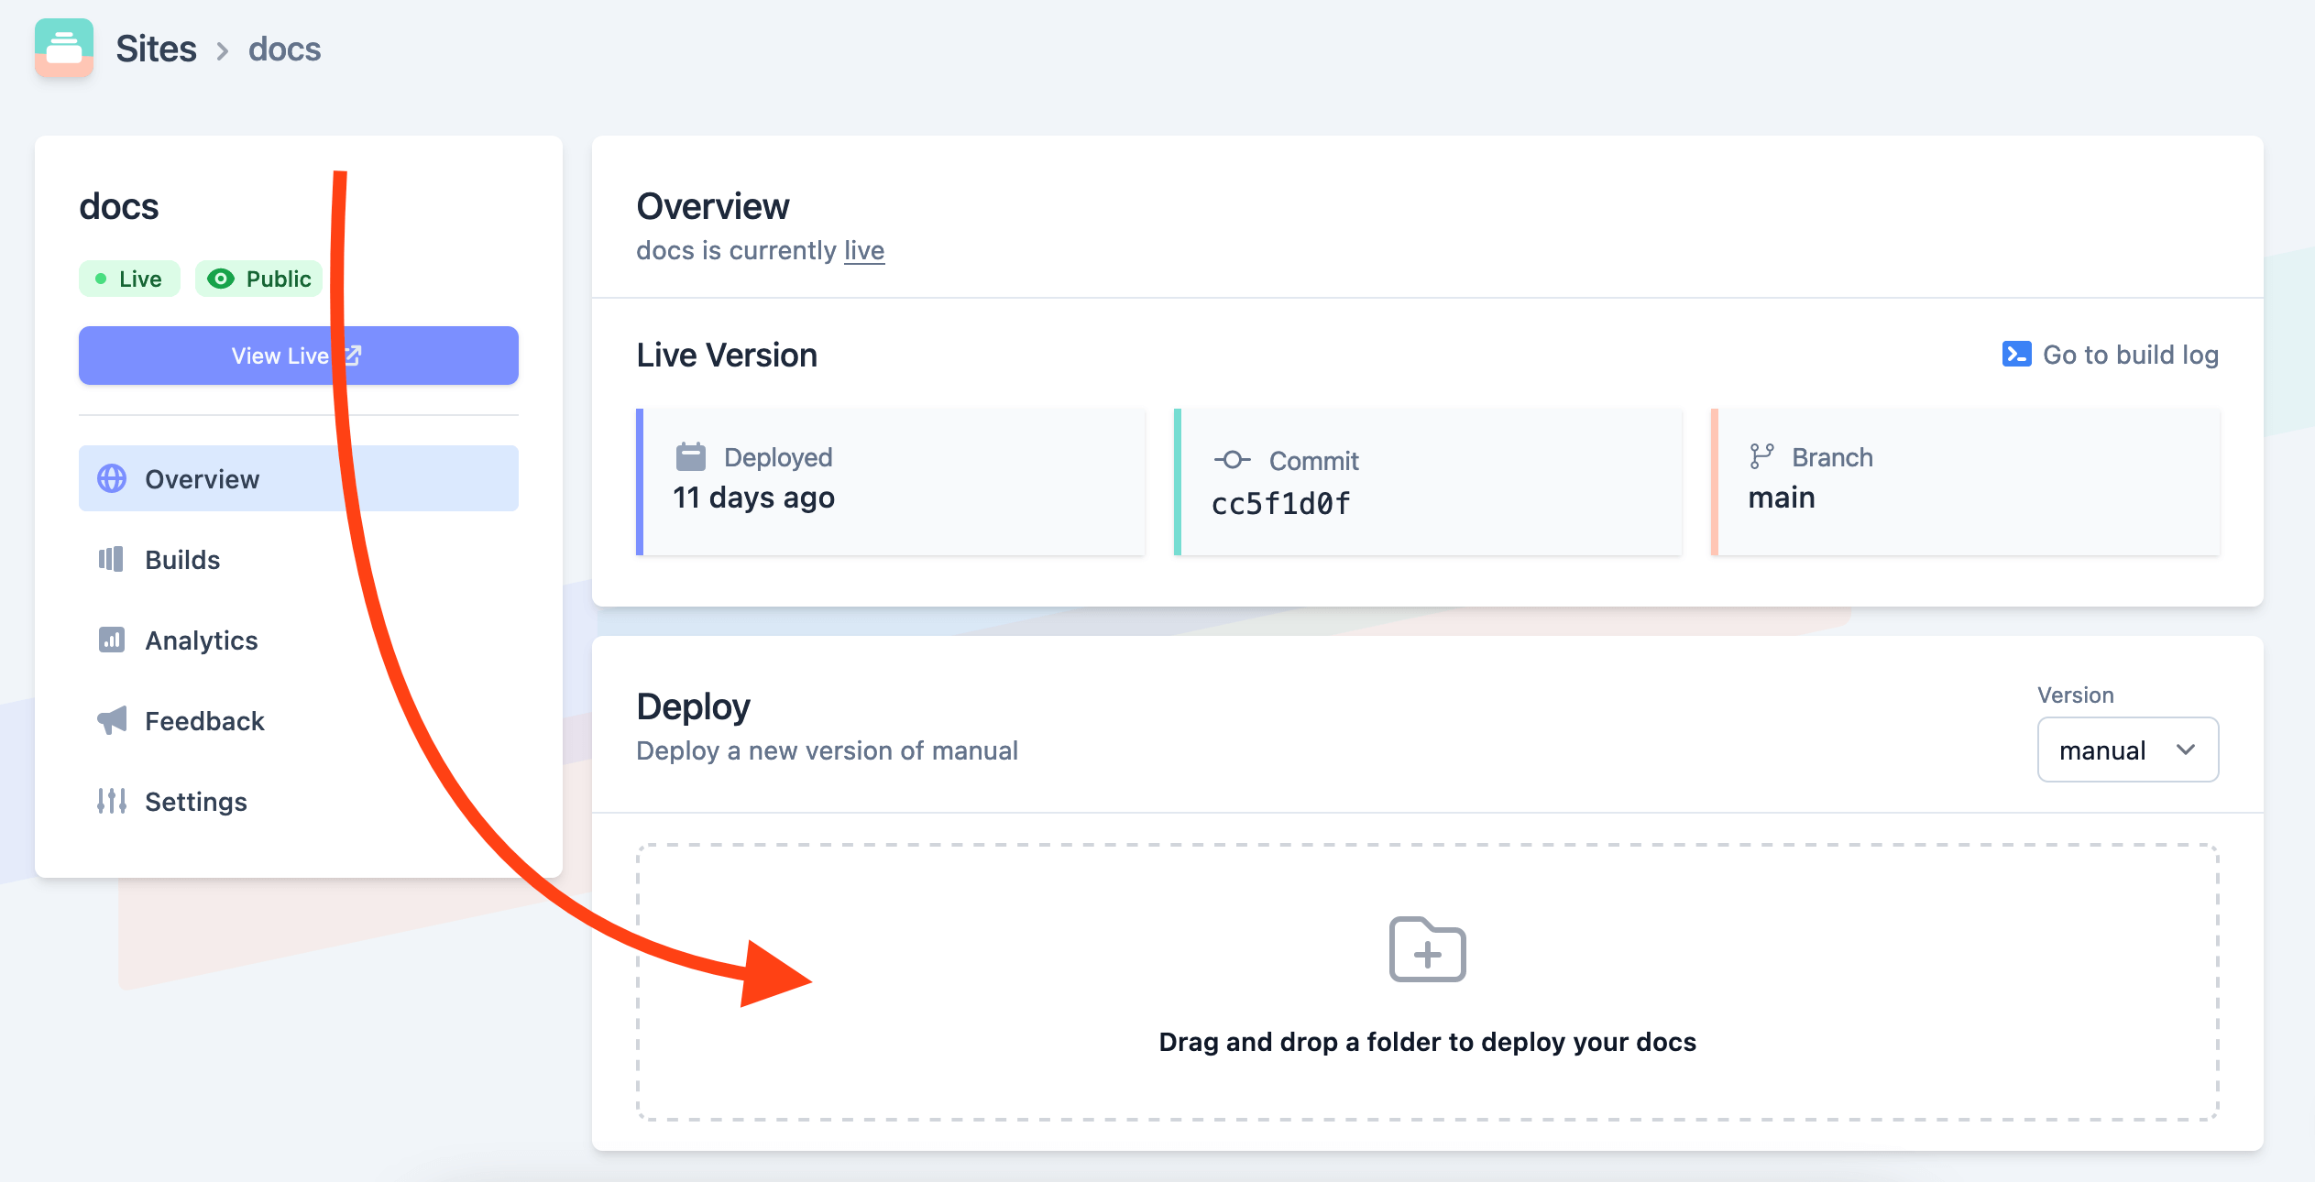Click the Public eye visibility badge
The image size is (2315, 1182).
(258, 279)
